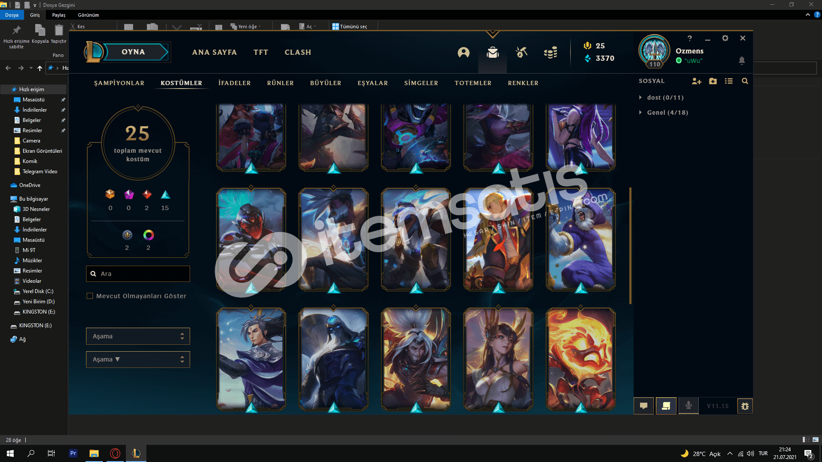Click the 3370 blue essence balance
The width and height of the screenshot is (822, 462).
pos(605,58)
